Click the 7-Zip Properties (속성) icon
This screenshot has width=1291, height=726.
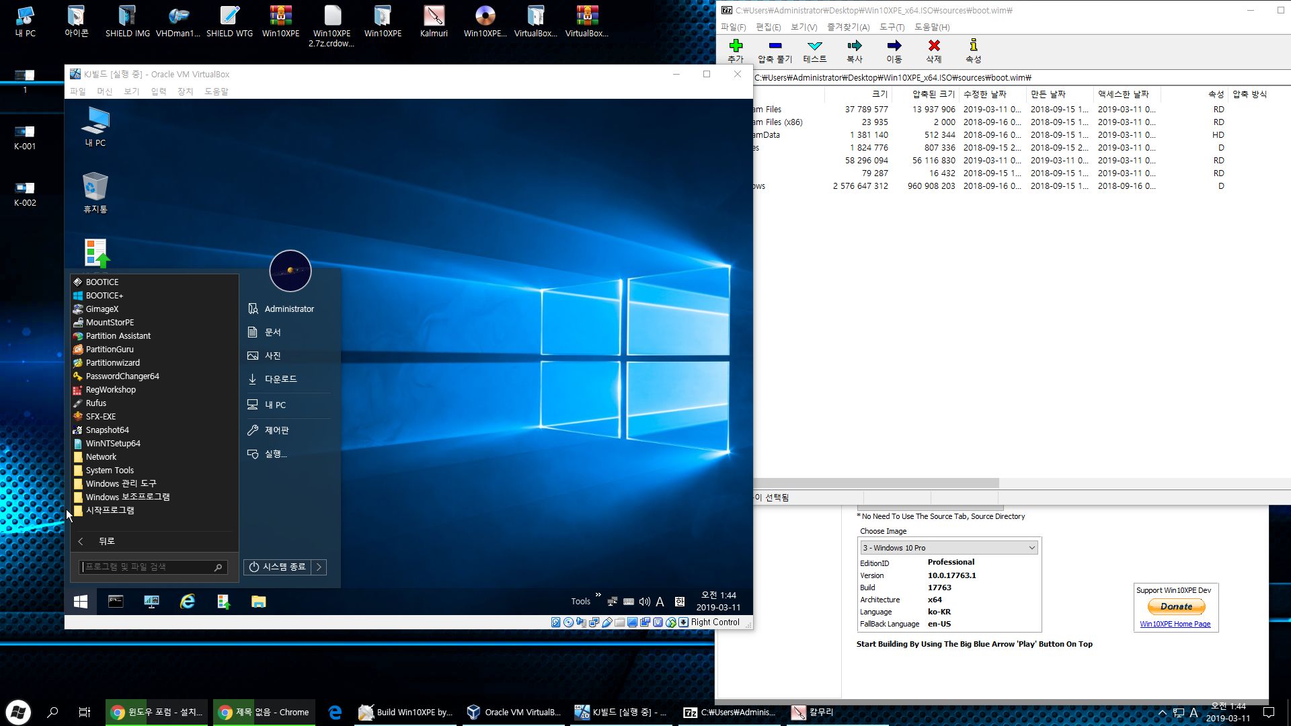973,46
